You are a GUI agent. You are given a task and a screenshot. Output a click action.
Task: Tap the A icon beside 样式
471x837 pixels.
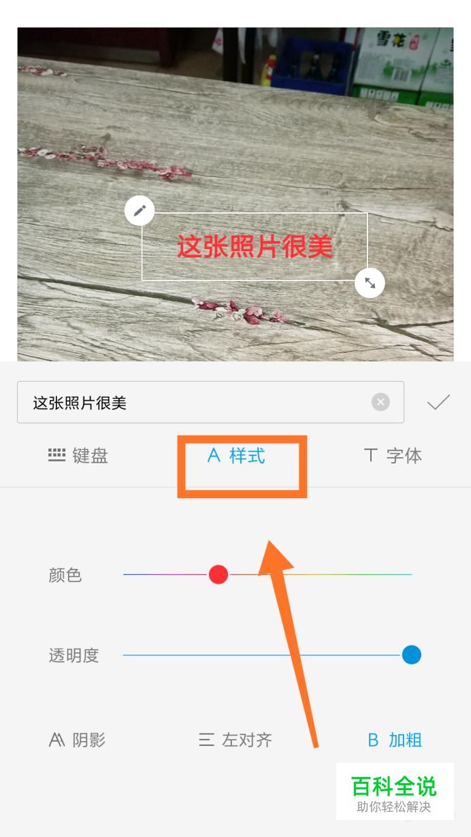pos(214,455)
